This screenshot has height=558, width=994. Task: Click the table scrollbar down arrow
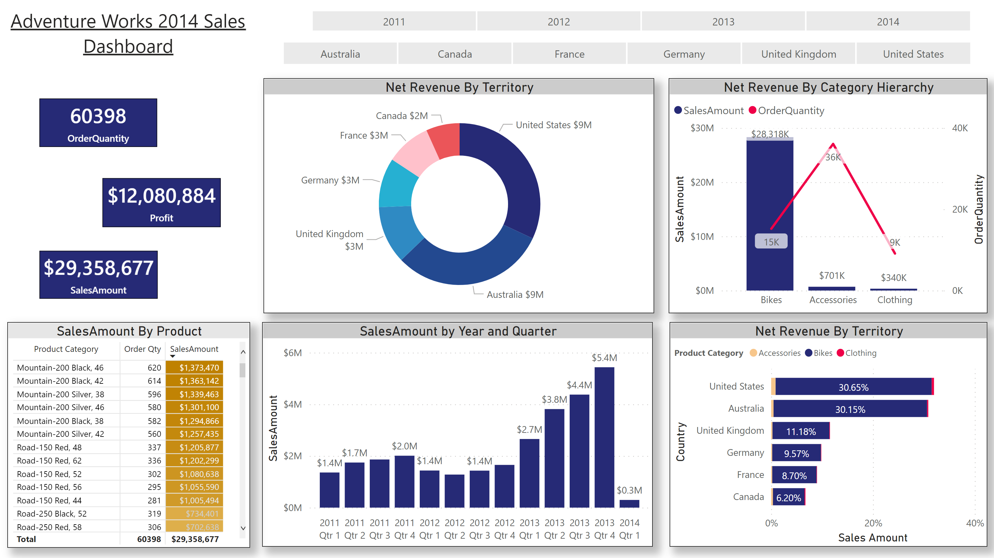[243, 528]
